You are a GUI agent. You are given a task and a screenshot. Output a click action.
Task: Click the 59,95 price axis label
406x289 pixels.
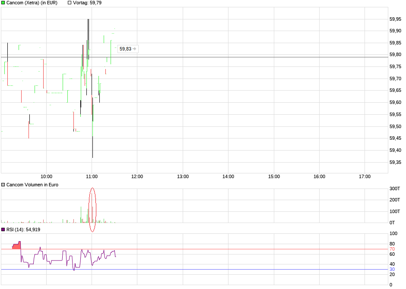tap(395, 19)
